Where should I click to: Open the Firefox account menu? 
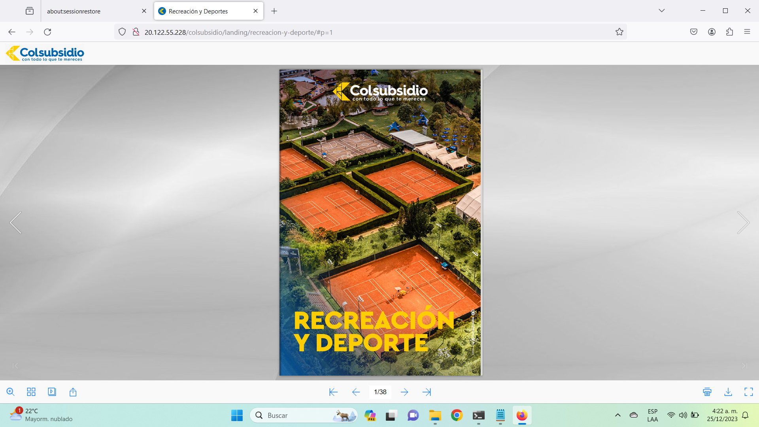(x=712, y=32)
